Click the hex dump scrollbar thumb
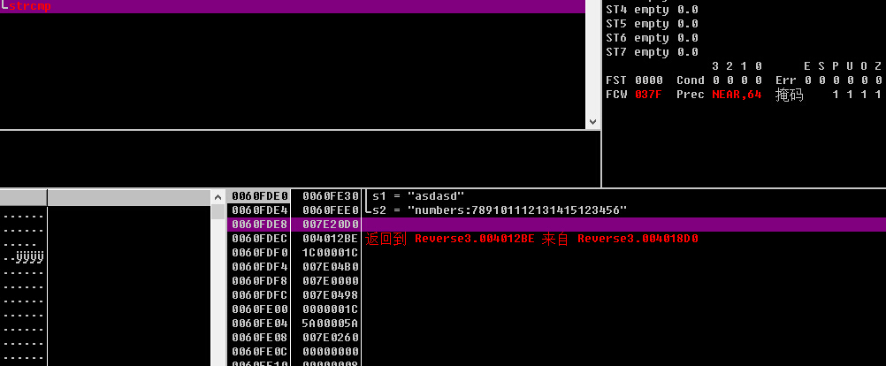The width and height of the screenshot is (886, 366). pyautogui.click(x=218, y=211)
